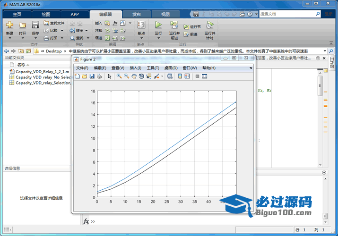The width and height of the screenshot is (338, 236).
Task: Toggle the Edit Plot arrow tool
Action: point(109,76)
